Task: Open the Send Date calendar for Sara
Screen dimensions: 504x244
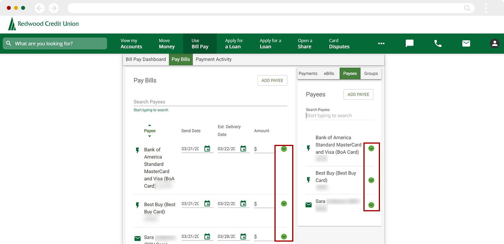Action: coord(207,237)
